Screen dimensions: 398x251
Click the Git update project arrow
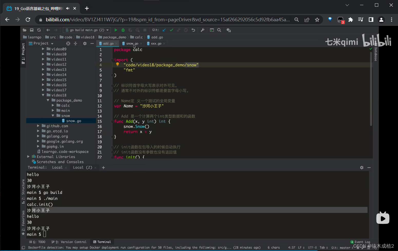click(164, 30)
